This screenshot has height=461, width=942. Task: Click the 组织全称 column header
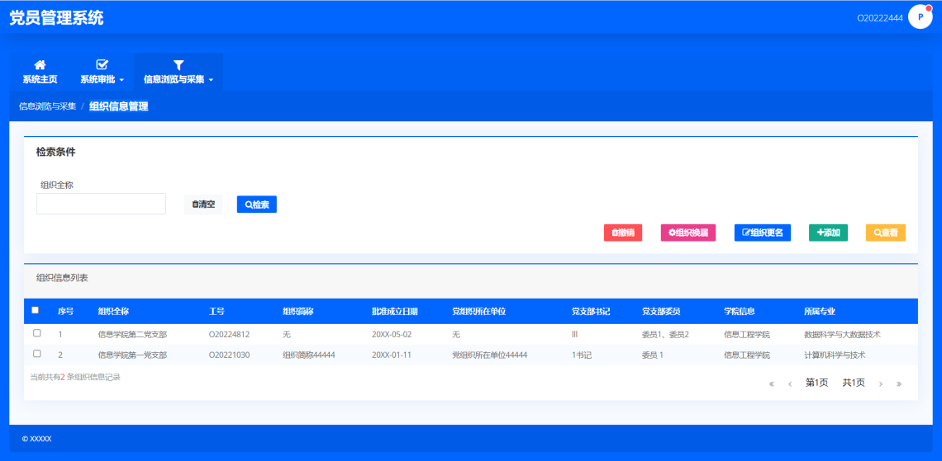(113, 311)
